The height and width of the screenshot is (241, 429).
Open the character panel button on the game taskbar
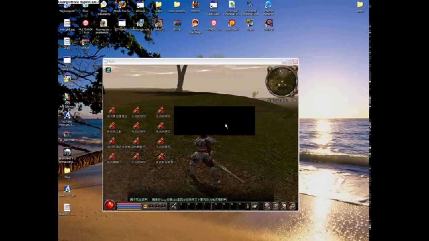point(267,206)
